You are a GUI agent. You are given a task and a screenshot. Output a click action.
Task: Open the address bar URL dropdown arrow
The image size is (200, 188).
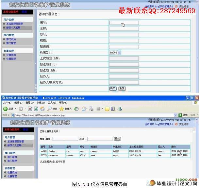pos(175,115)
